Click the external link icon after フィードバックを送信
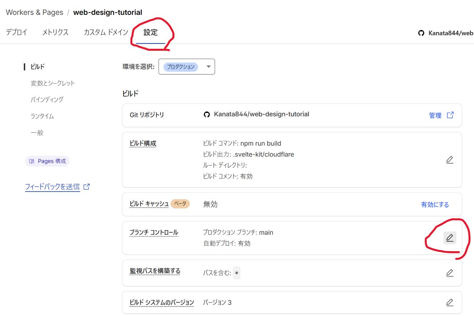Viewport: 474px width, 316px height. point(86,186)
